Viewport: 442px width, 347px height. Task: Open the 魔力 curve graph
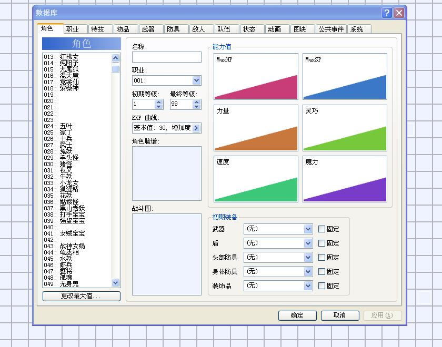(x=345, y=179)
